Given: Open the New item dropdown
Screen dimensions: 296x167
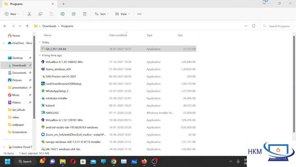Looking at the screenshot, I should [12, 14].
